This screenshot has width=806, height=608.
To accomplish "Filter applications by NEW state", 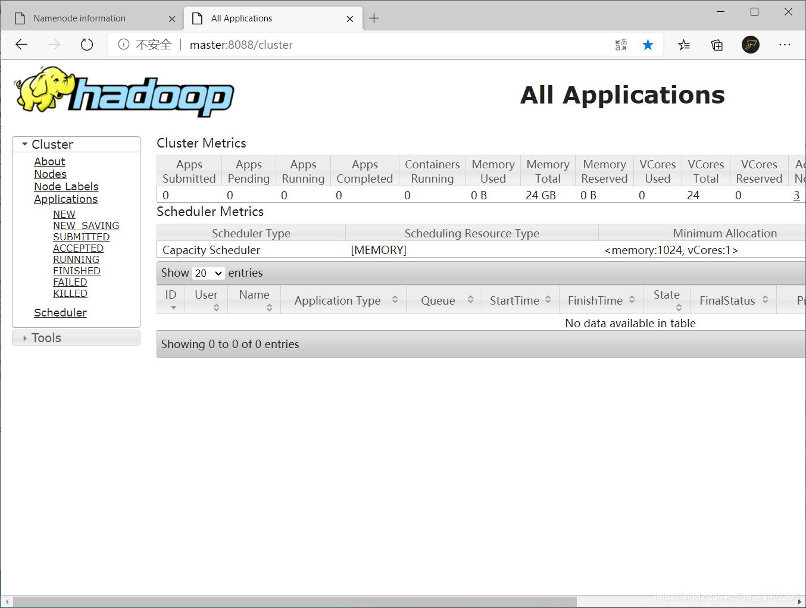I will pyautogui.click(x=64, y=214).
